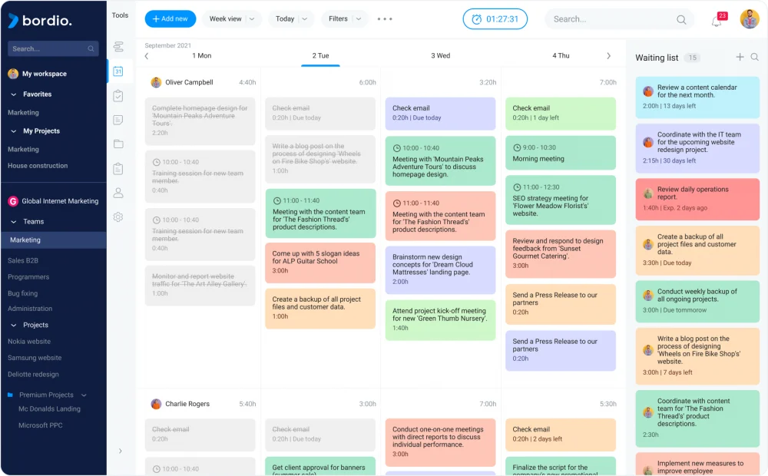Open the user profile avatar
Screen dimensions: 768x476
pyautogui.click(x=750, y=19)
